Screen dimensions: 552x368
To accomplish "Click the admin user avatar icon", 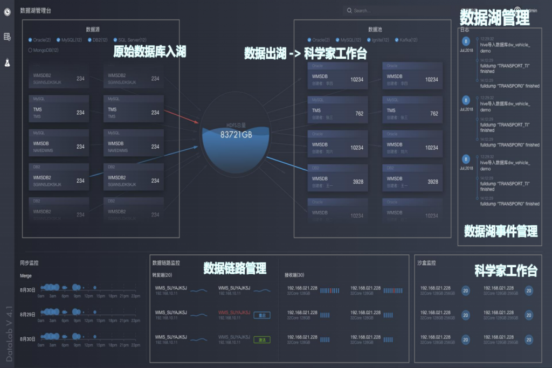I will [x=517, y=10].
